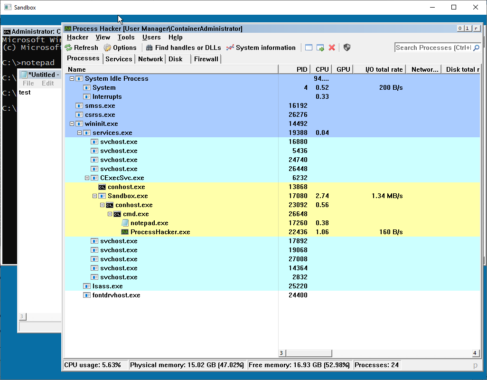The width and height of the screenshot is (487, 380).
Task: Collapse the CExecSvc.exe tree node
Action: 87,178
